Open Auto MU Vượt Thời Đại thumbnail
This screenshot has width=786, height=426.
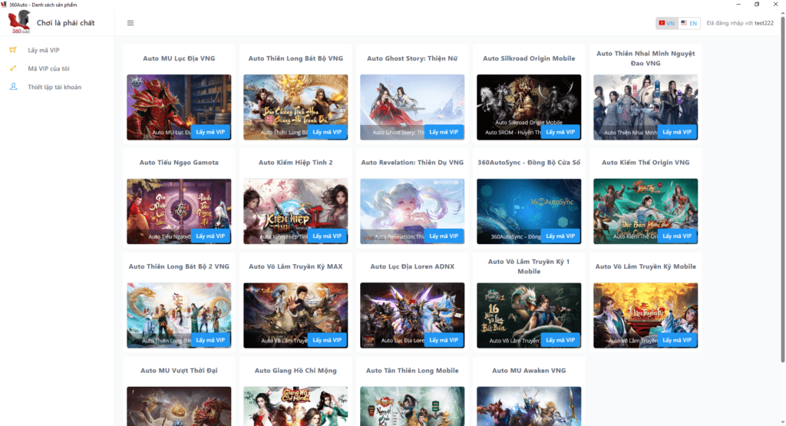tap(179, 407)
